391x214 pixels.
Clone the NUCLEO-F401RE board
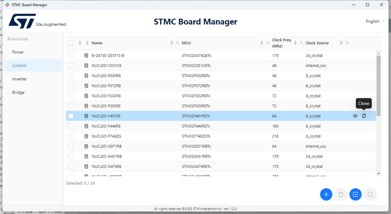click(364, 116)
